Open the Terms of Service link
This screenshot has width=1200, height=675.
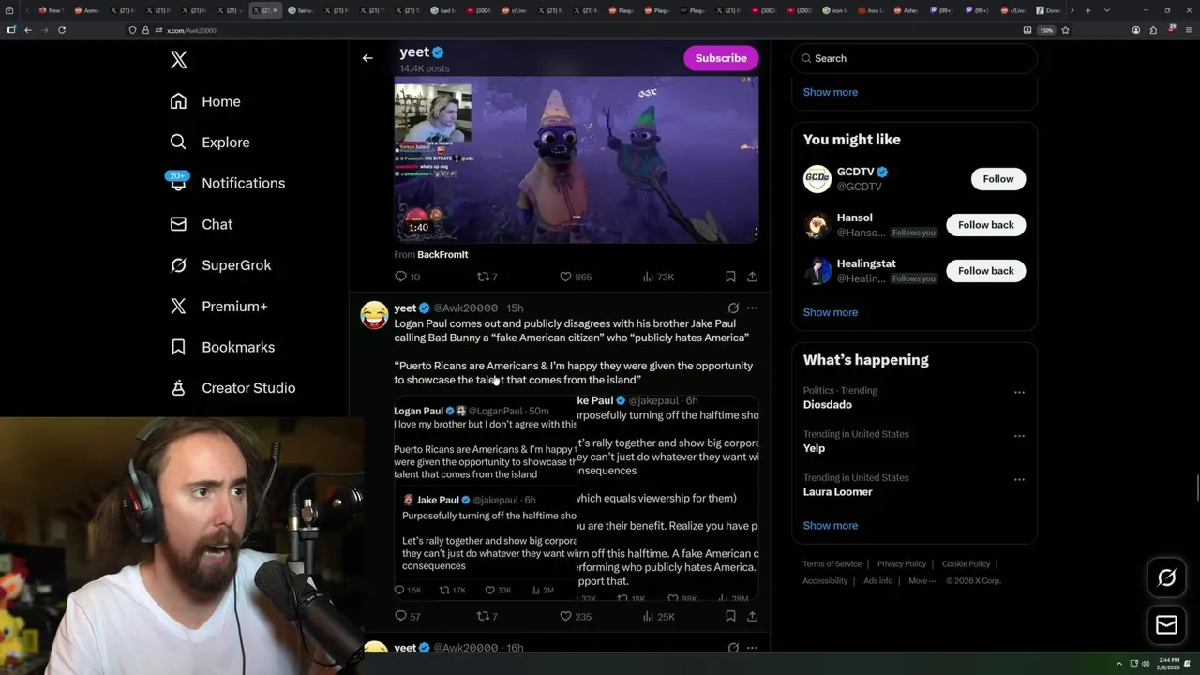pyautogui.click(x=832, y=564)
